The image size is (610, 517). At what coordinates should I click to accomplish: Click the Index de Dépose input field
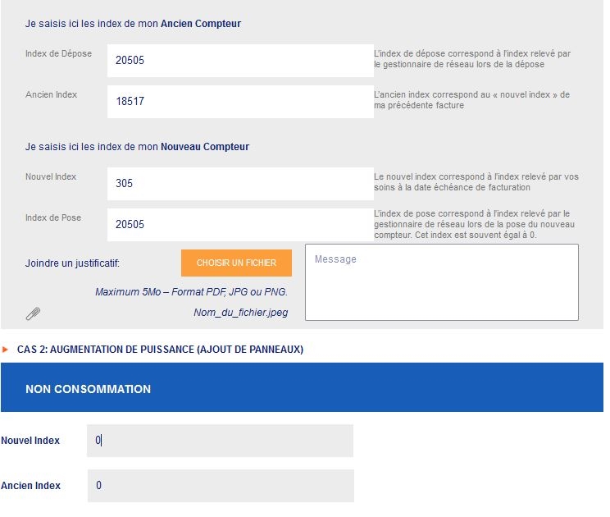click(x=240, y=61)
